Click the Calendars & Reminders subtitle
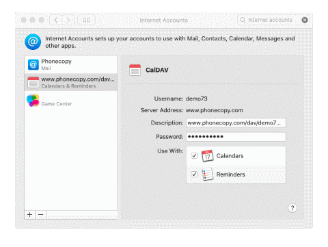Viewport: 328px width, 247px height. coord(68,86)
